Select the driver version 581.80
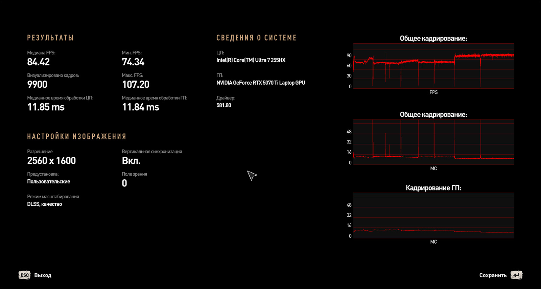Viewport: 541px width, 289px height. [224, 105]
